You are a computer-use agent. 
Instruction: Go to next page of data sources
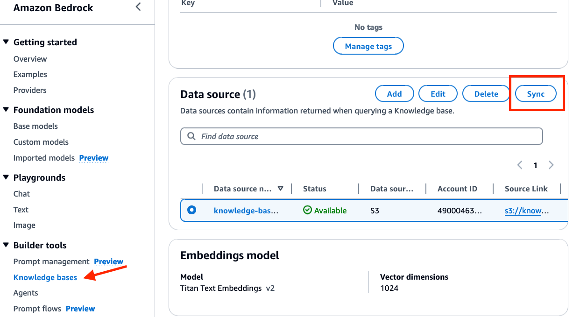click(551, 165)
